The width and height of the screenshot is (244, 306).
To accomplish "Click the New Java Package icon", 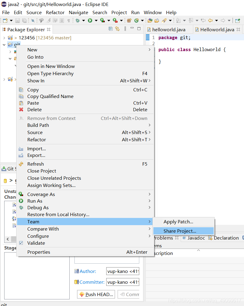I will (129, 20).
